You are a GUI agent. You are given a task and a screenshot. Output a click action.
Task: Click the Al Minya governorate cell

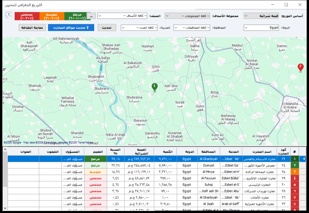tap(209, 172)
